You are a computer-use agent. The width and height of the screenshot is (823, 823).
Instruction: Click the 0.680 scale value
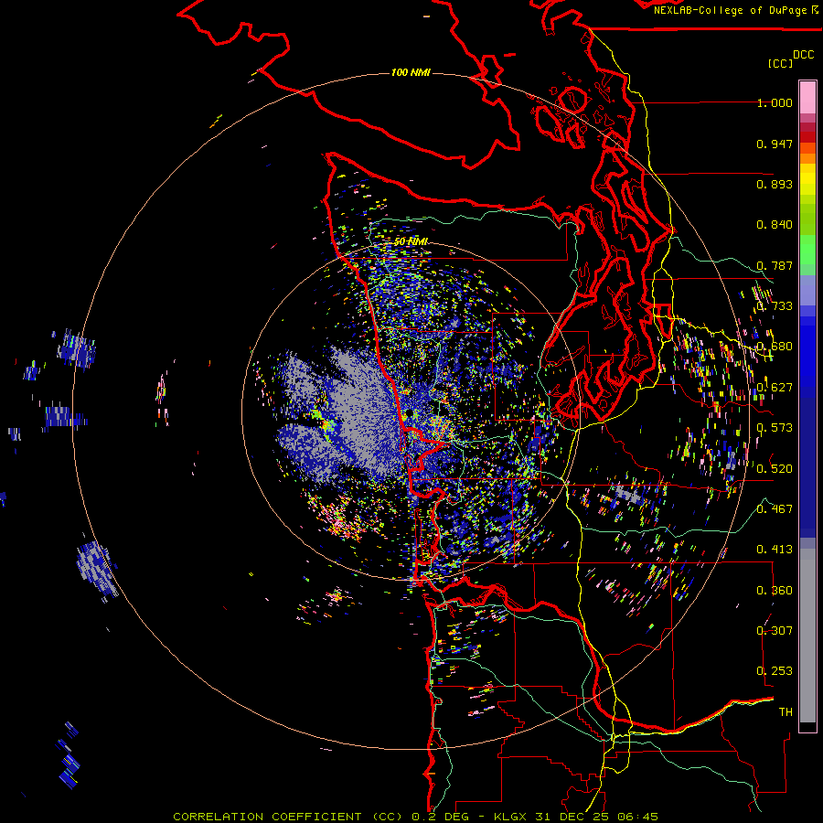(x=775, y=347)
